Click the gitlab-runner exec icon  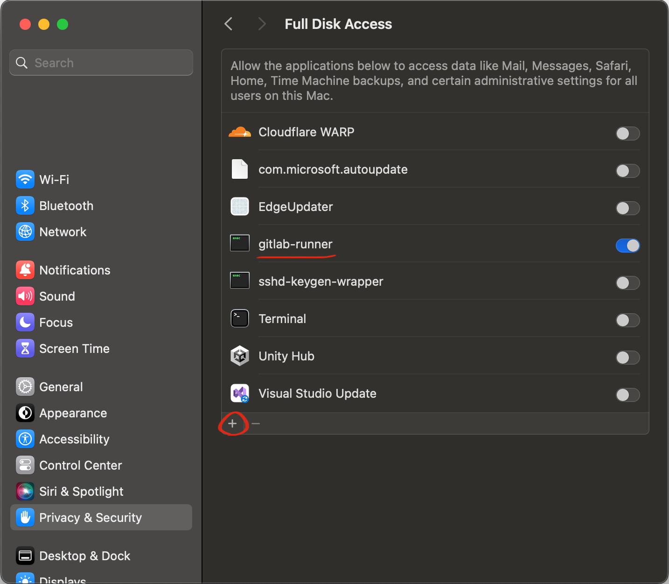pyautogui.click(x=240, y=243)
